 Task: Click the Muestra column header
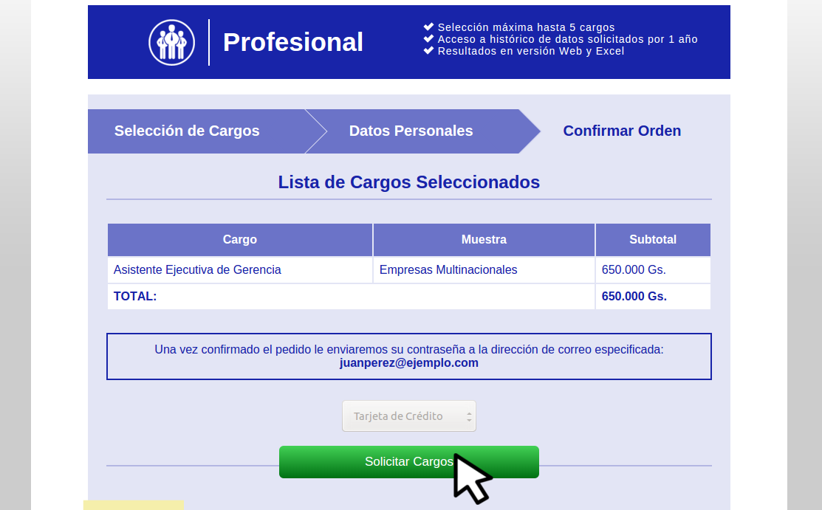coord(484,240)
